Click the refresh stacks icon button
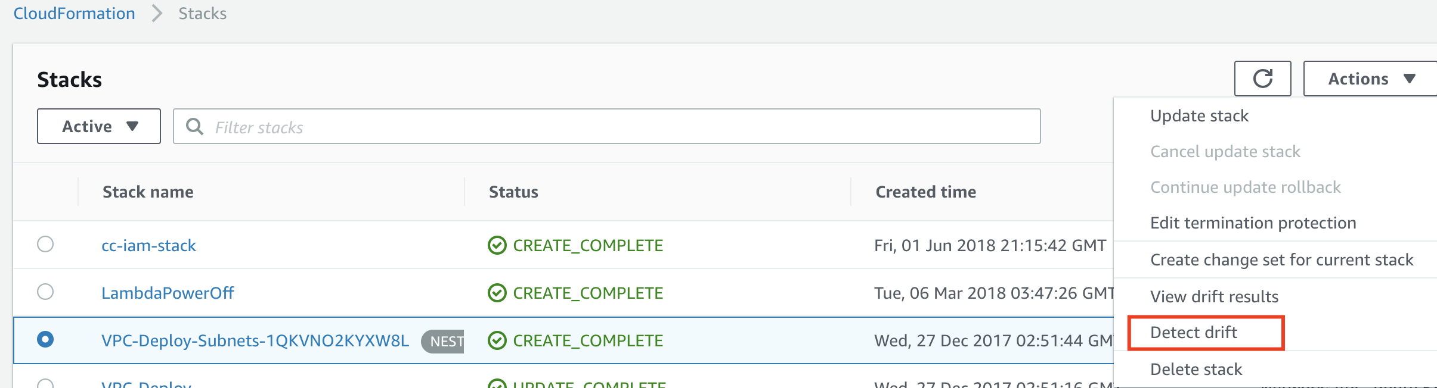Screen dimensions: 1437x388 (x=1262, y=79)
